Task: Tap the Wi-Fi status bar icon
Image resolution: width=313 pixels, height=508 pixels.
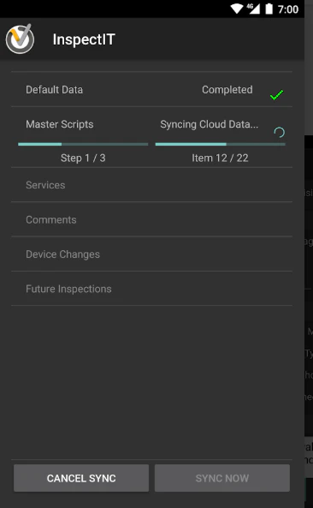Action: click(x=236, y=9)
